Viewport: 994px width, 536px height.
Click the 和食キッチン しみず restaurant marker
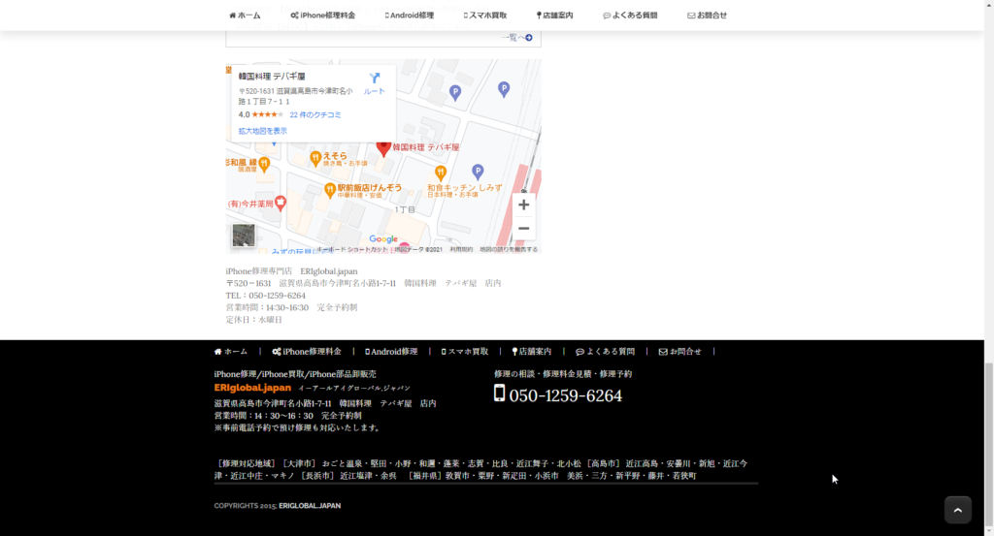[440, 173]
